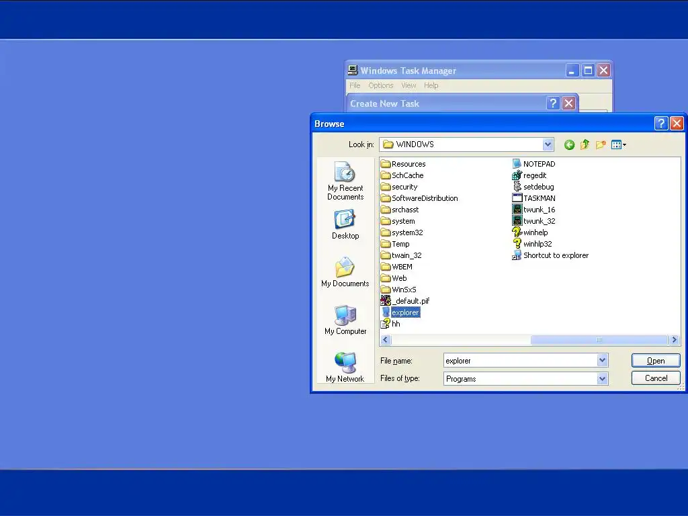
Task: Expand the Look in WINDOWS dropdown
Action: 548,144
